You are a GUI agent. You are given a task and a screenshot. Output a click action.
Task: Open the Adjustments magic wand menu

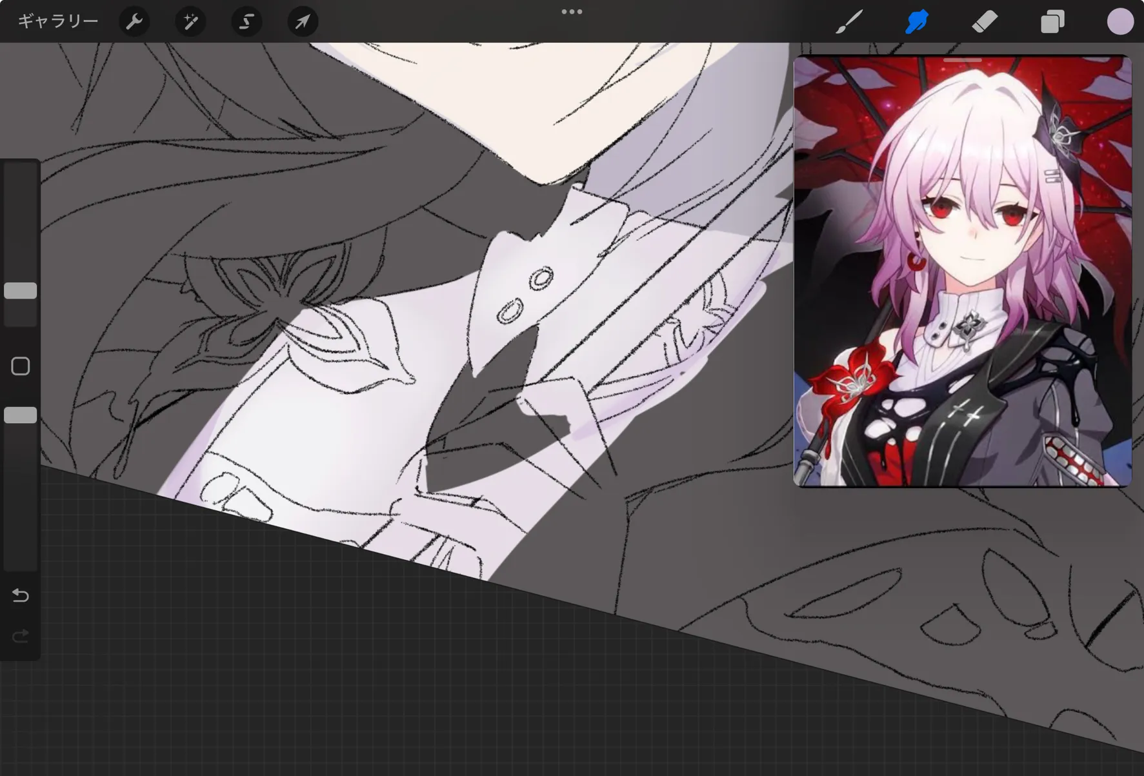pos(190,22)
